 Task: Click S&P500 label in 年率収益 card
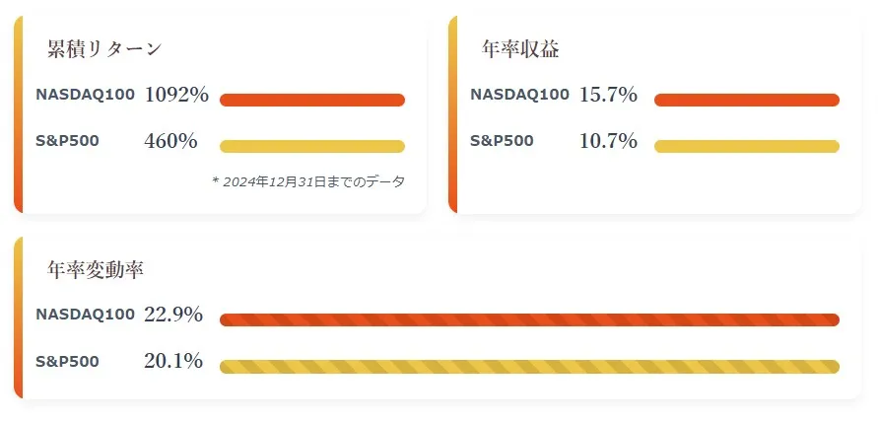(502, 140)
